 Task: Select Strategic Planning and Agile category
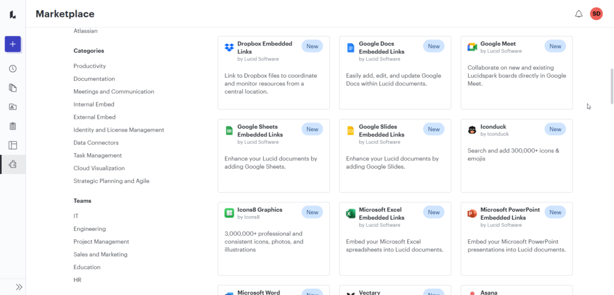(x=111, y=181)
